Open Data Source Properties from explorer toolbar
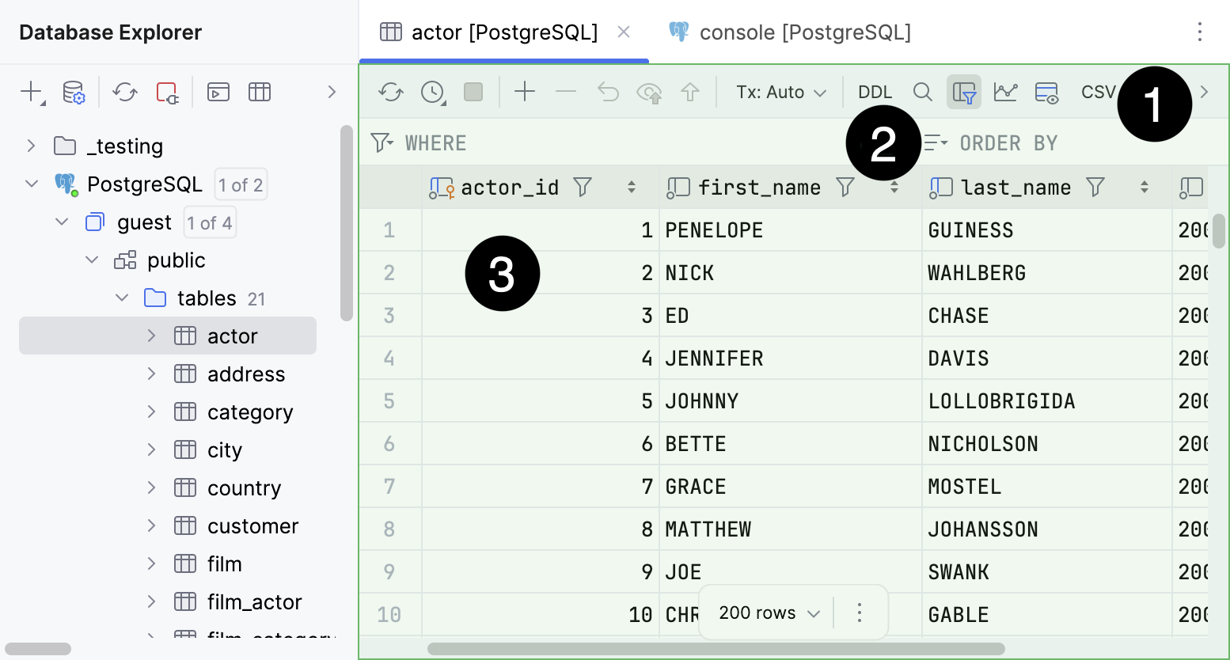The width and height of the screenshot is (1230, 660). pos(74,92)
